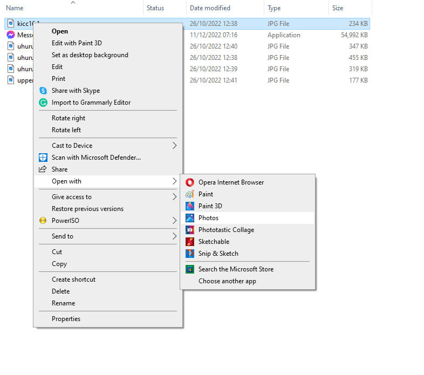Open Properties from the context menu
424x375 pixels.
point(66,319)
